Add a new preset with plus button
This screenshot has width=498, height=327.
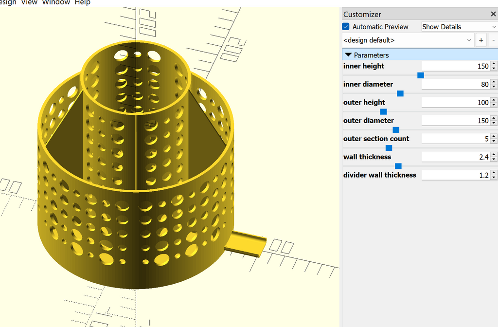click(481, 40)
